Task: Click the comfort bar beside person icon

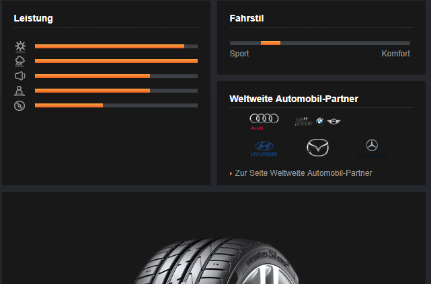Action: [116, 91]
